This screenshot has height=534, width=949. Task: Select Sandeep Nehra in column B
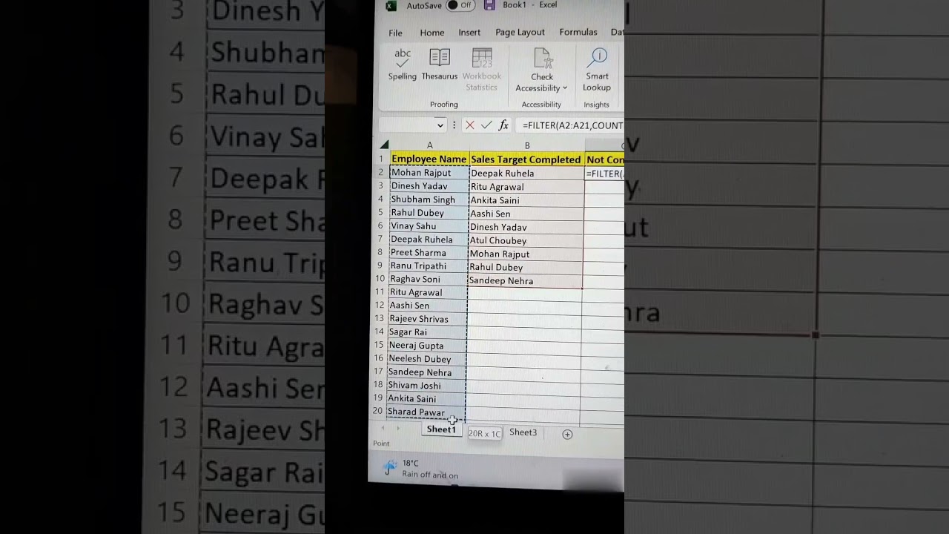point(525,281)
